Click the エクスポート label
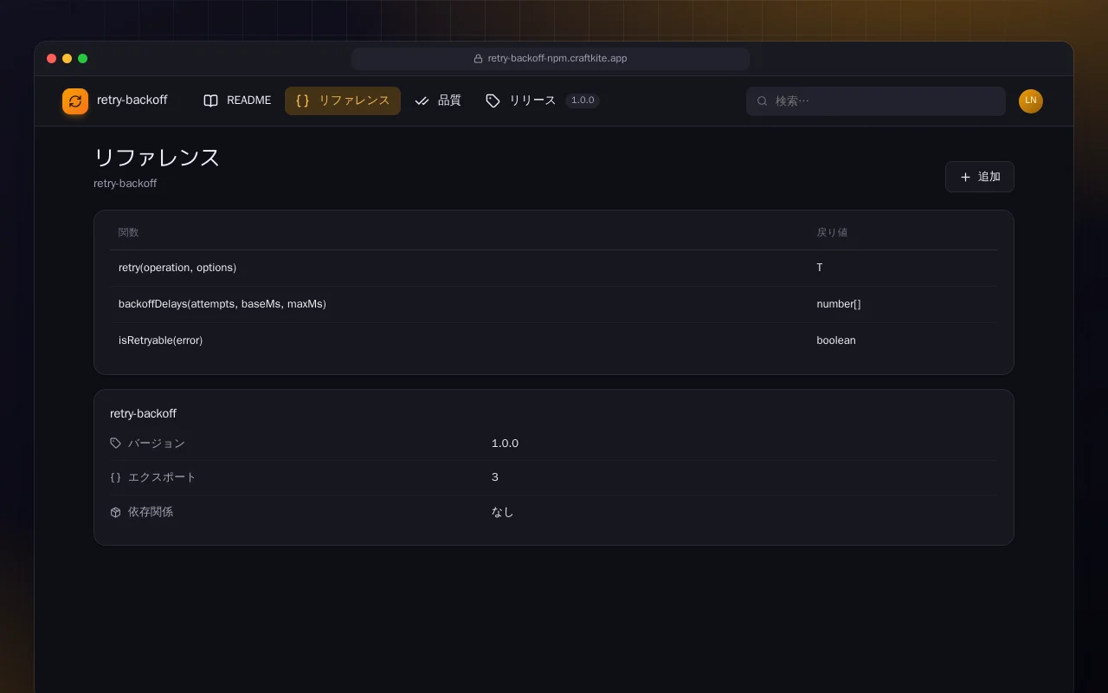Viewport: 1108px width, 693px height. [162, 477]
